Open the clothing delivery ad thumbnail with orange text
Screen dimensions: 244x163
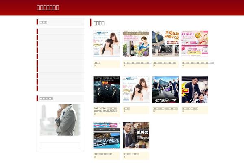click(166, 44)
